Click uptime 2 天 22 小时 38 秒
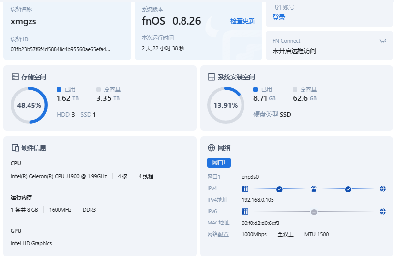 pos(163,48)
